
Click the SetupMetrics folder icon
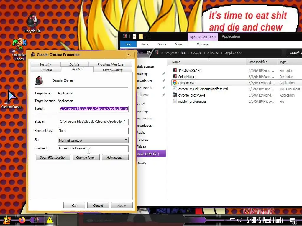pos(175,76)
